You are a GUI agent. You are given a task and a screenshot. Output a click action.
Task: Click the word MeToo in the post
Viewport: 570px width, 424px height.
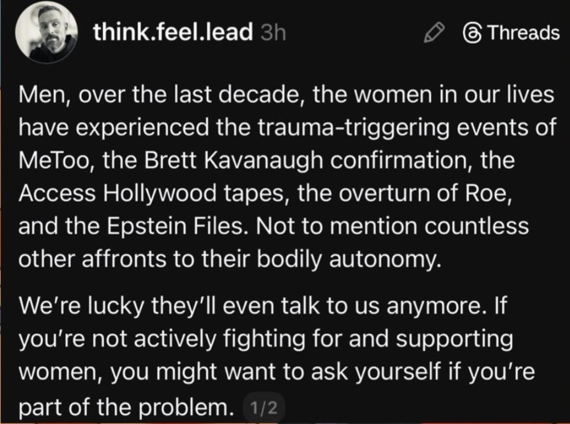tap(54, 160)
